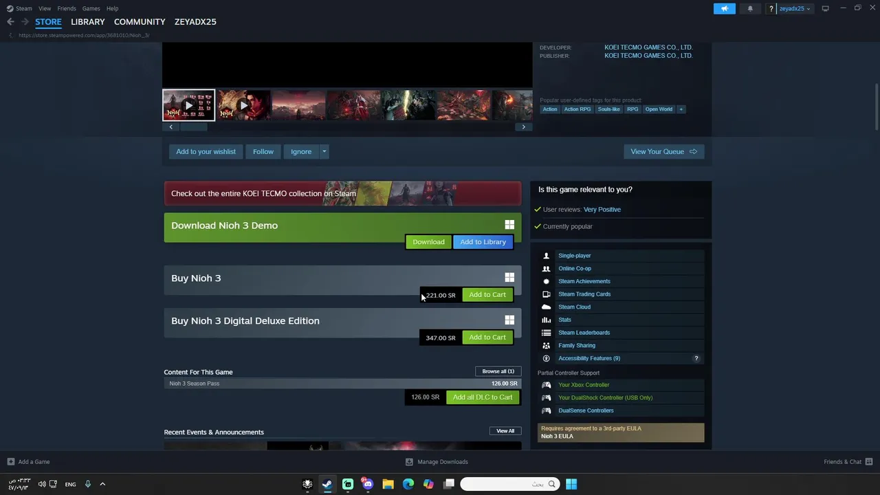Click the Stats bar chart icon

coord(547,320)
